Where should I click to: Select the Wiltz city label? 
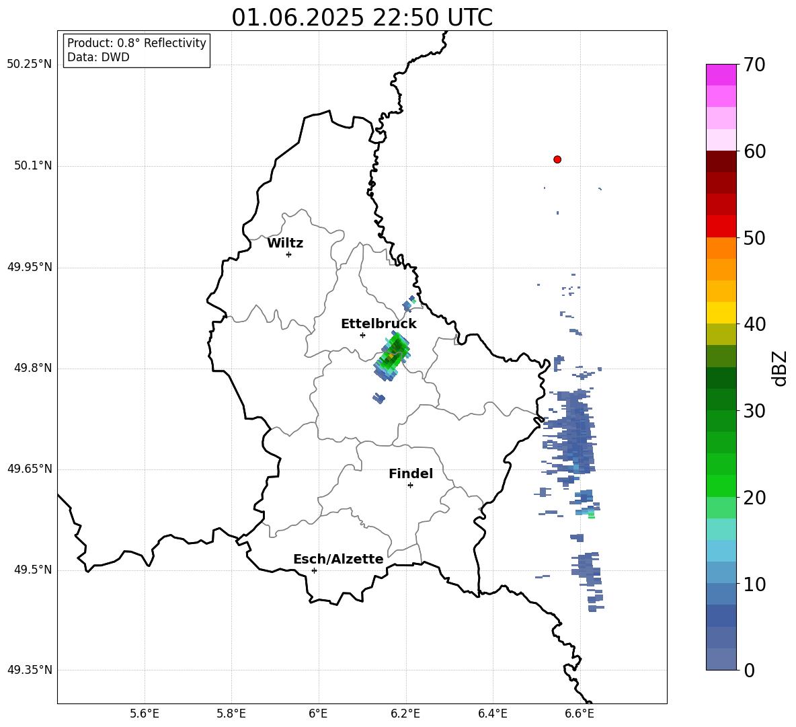tap(285, 243)
